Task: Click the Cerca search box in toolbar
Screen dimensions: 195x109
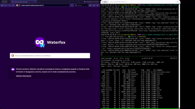Action: click(x=81, y=5)
